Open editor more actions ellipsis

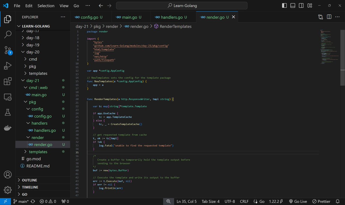pyautogui.click(x=338, y=17)
